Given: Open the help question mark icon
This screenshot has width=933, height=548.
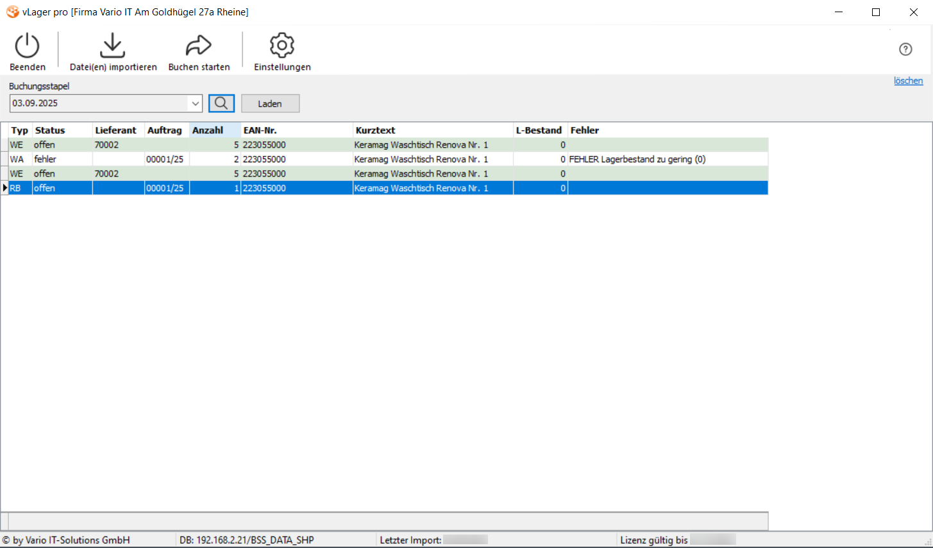Looking at the screenshot, I should point(905,49).
